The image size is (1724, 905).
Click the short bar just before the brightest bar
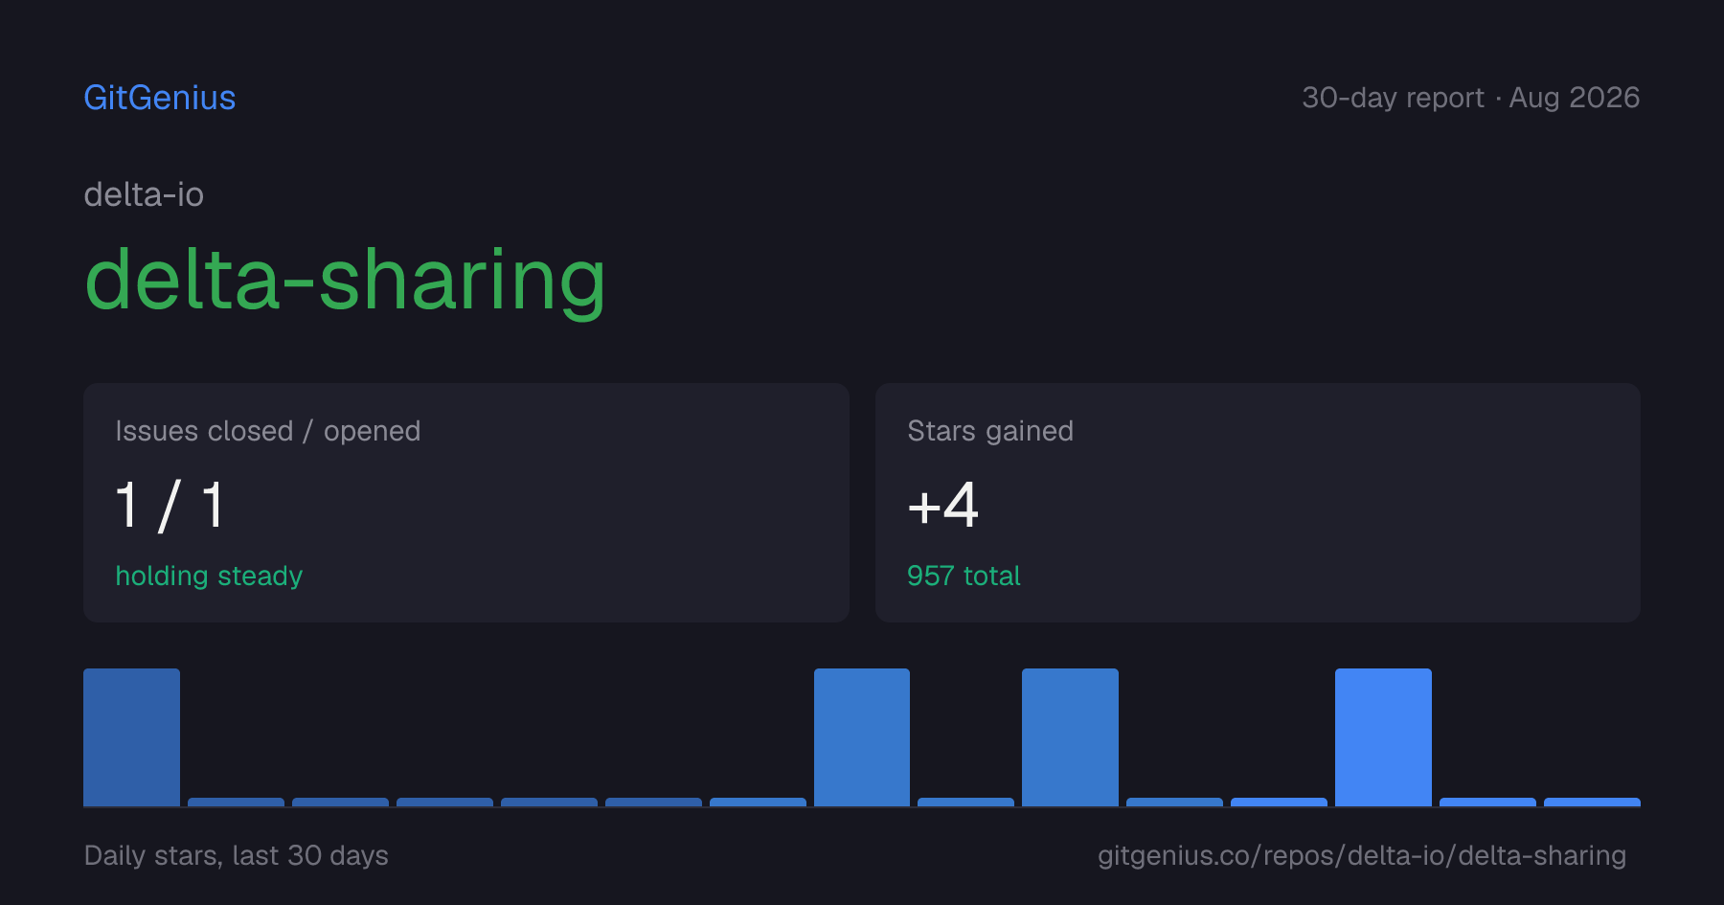[x=1279, y=802]
